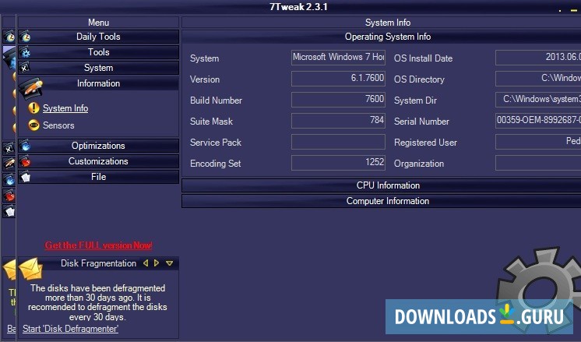The height and width of the screenshot is (342, 581).
Task: Click the System field showing Microsoft Windows 7
Action: 338,58
